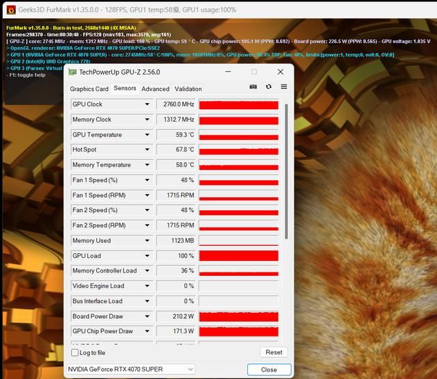
Task: Open the Hot Spot sensor dropdown
Action: 147,150
